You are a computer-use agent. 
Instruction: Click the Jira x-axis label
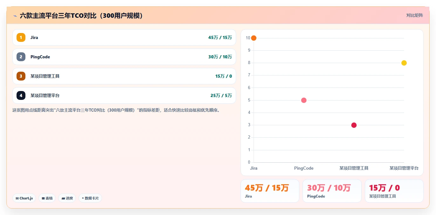(254, 168)
